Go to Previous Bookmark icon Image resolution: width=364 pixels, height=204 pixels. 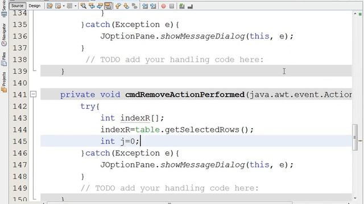118,6
